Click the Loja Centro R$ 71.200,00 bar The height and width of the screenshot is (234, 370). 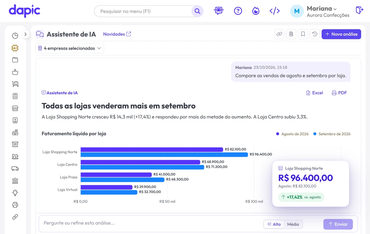(x=142, y=167)
